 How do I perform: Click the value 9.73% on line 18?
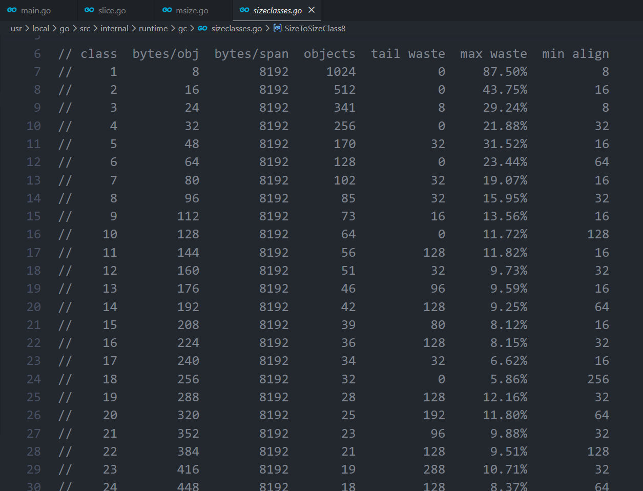pyautogui.click(x=508, y=271)
